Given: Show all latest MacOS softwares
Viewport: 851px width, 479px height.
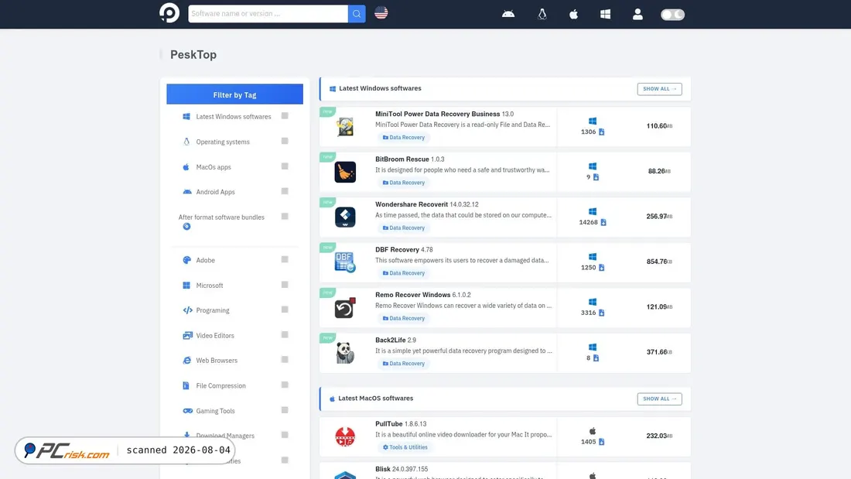Looking at the screenshot, I should pos(659,399).
